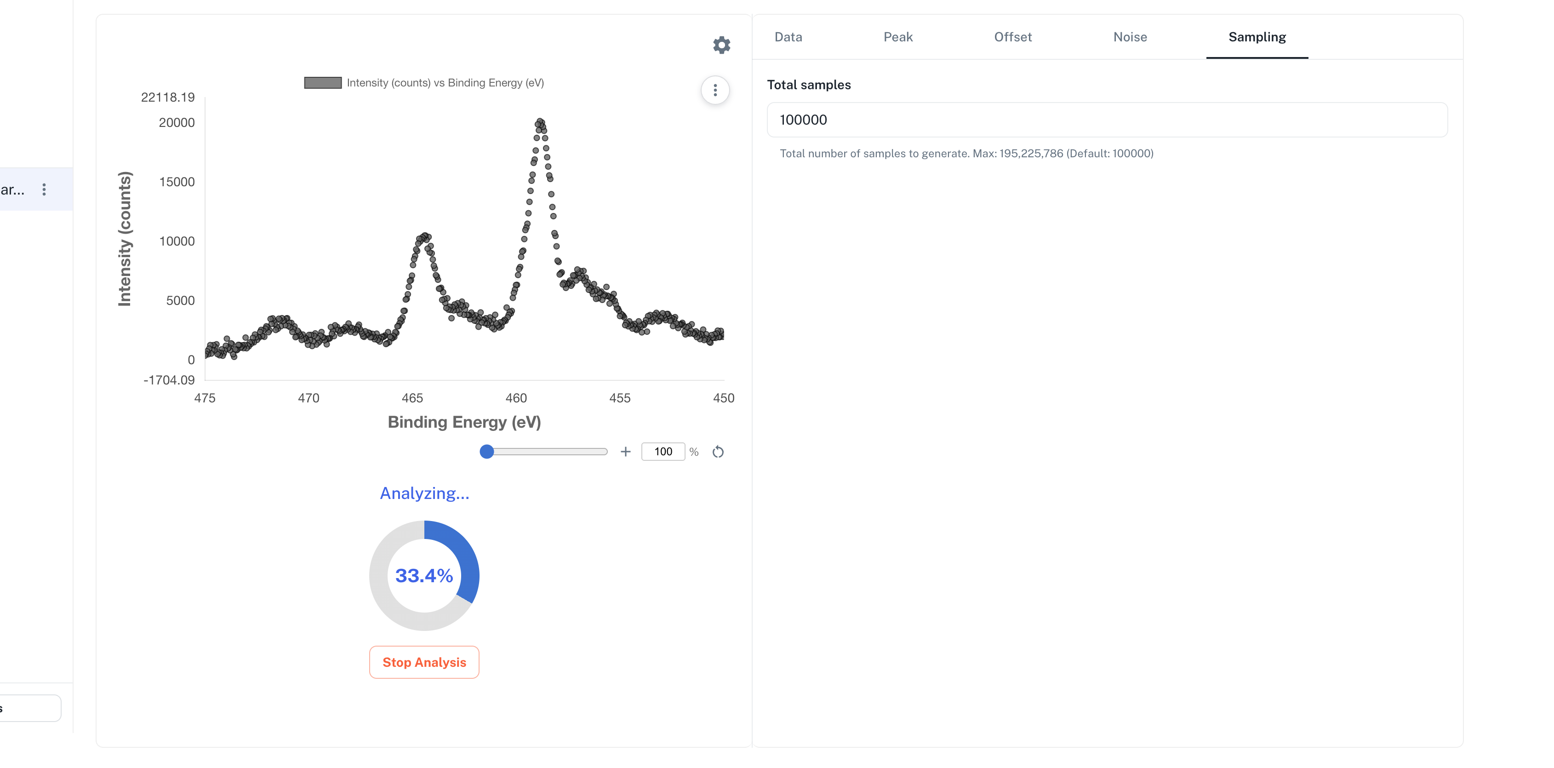Click the 465 x-axis tick label
Viewport: 1554px width, 768px height.
pos(412,398)
